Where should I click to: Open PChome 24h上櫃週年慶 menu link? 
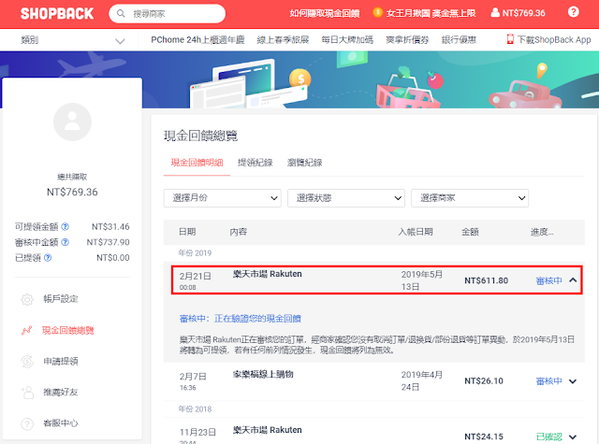[x=197, y=39]
